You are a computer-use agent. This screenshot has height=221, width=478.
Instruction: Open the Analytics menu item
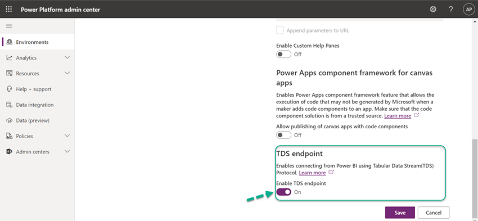point(38,57)
